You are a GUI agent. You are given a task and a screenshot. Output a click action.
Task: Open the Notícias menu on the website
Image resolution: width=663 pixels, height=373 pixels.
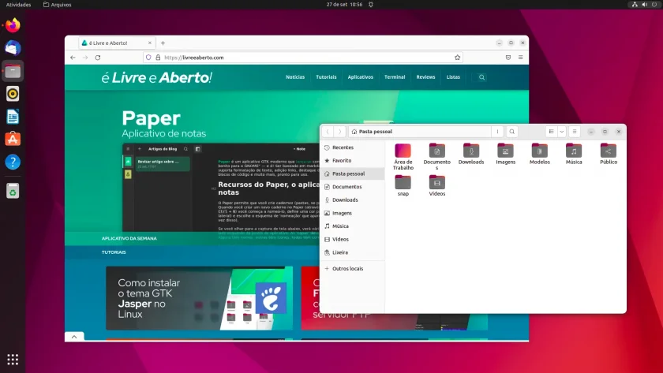coord(295,77)
